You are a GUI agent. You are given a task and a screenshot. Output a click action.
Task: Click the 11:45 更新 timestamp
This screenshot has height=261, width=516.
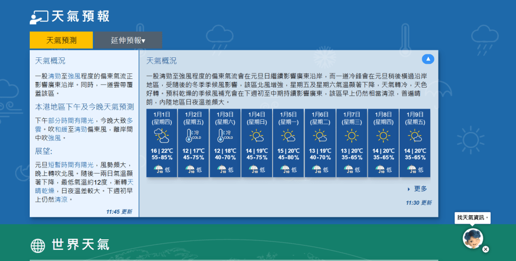(119, 212)
